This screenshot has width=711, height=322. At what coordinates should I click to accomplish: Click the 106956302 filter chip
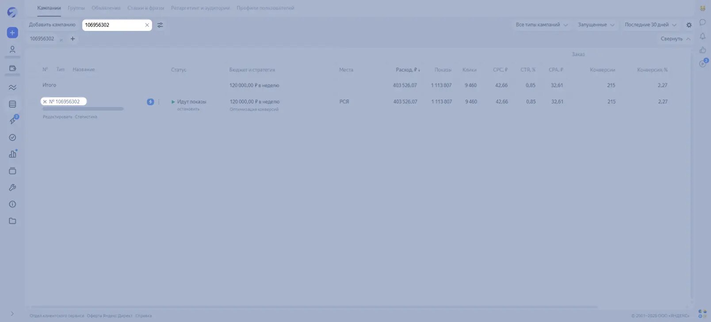pos(42,39)
